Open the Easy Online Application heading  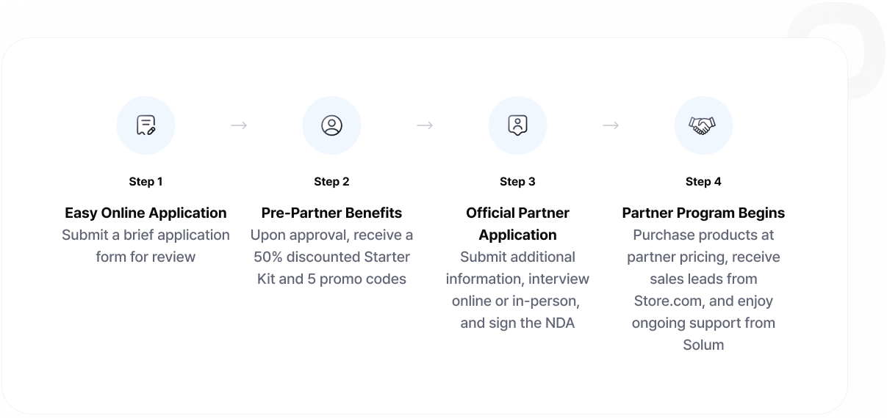(x=146, y=213)
